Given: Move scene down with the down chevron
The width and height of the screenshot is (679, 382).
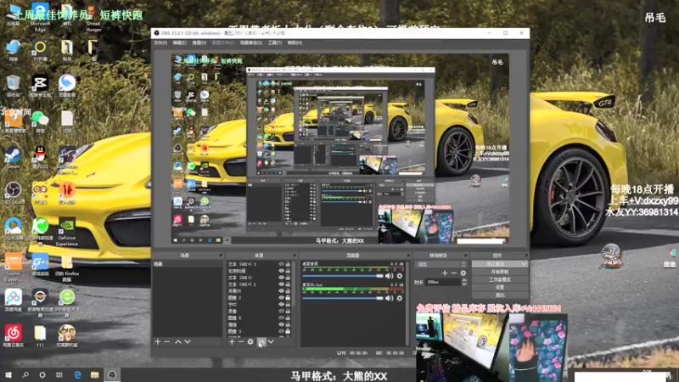Looking at the screenshot, I should click(x=187, y=342).
